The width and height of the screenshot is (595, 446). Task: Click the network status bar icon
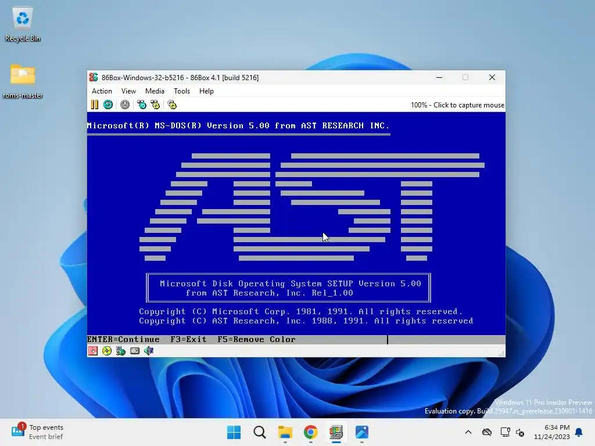tap(121, 351)
